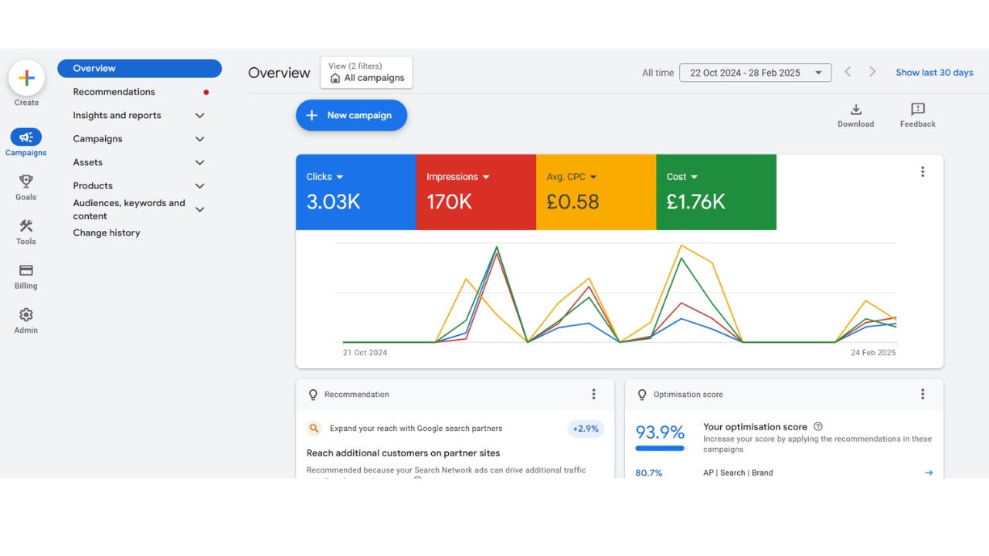Go to previous date range arrow

point(848,72)
